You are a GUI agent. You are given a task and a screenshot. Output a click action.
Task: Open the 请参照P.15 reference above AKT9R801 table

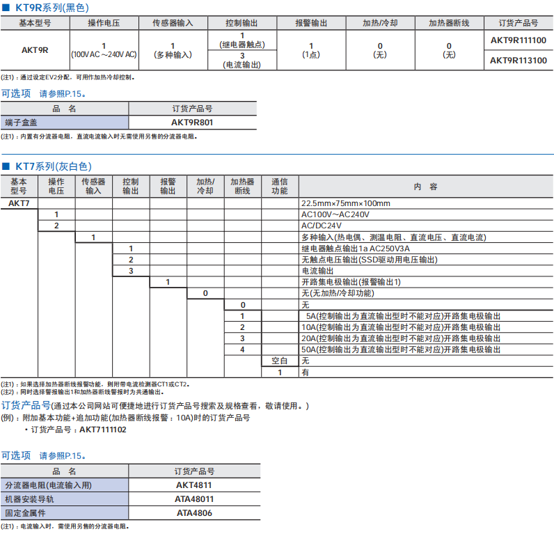click(x=63, y=93)
